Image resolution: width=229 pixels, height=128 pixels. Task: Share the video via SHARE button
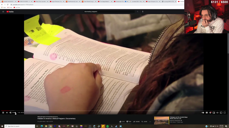click(136, 122)
